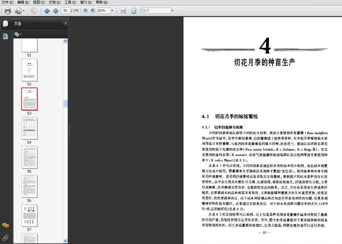342x244 pixels.
Task: Click the scrolling page fit-width icon
Action: click(x=123, y=11)
